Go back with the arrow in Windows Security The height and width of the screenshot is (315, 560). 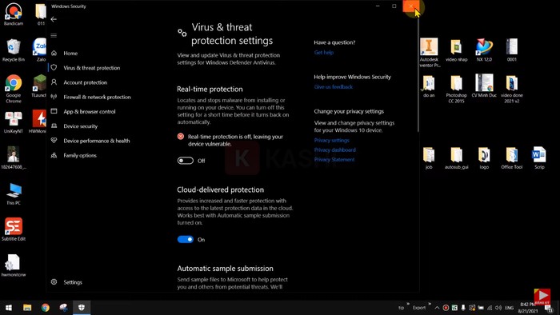54,19
